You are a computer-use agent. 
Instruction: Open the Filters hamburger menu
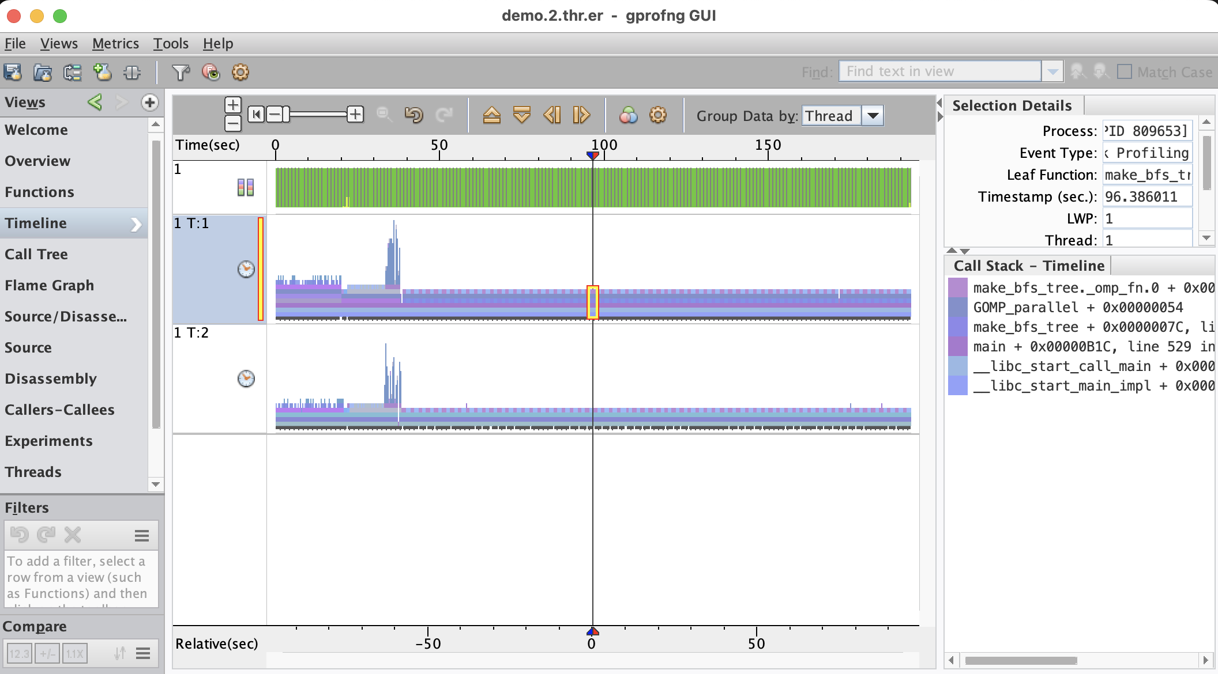click(x=142, y=536)
